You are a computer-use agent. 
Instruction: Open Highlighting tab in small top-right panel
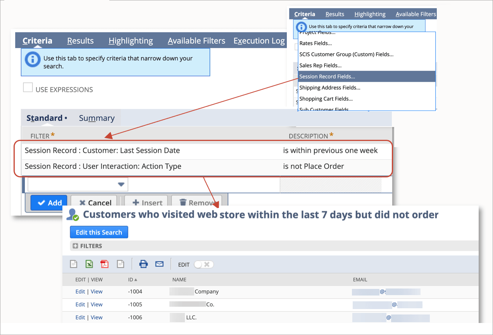coord(370,14)
